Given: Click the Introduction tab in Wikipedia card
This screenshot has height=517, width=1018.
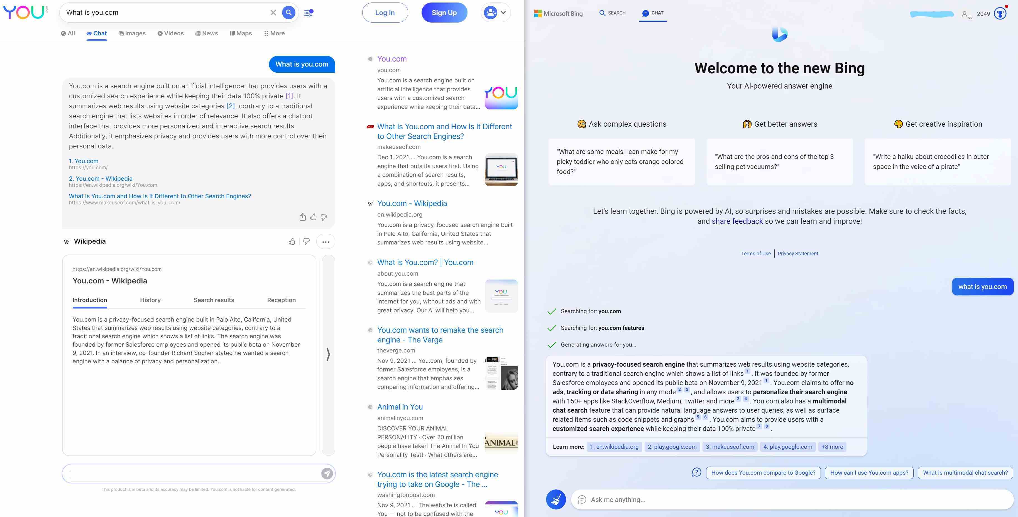Looking at the screenshot, I should pyautogui.click(x=90, y=300).
